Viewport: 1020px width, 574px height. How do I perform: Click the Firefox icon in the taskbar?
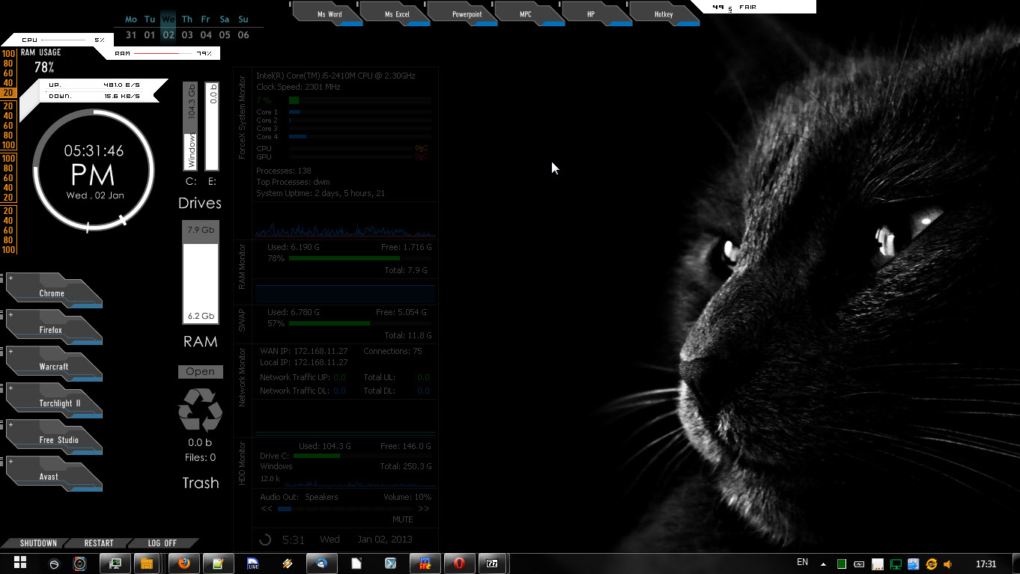tap(183, 564)
